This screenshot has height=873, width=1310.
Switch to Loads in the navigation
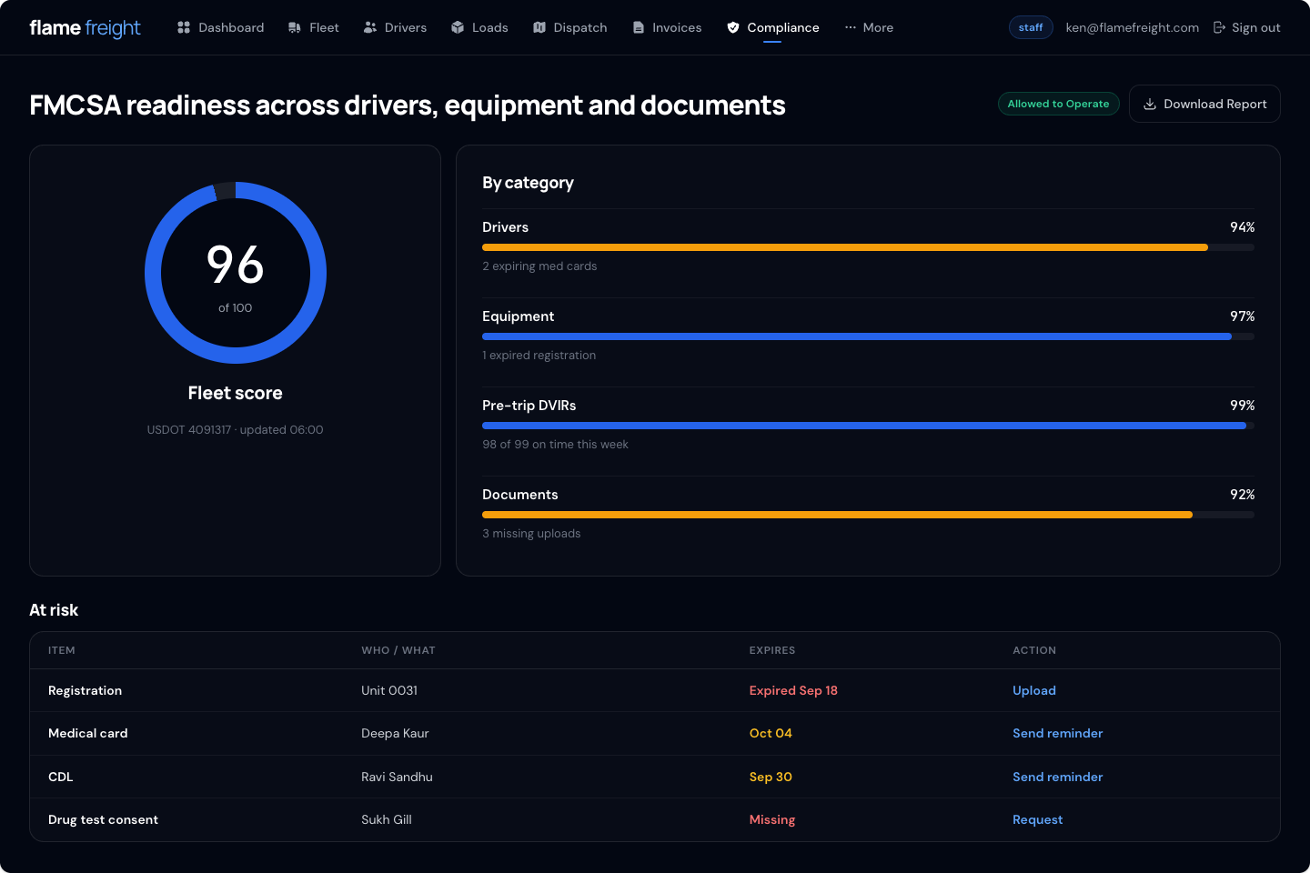coord(479,27)
